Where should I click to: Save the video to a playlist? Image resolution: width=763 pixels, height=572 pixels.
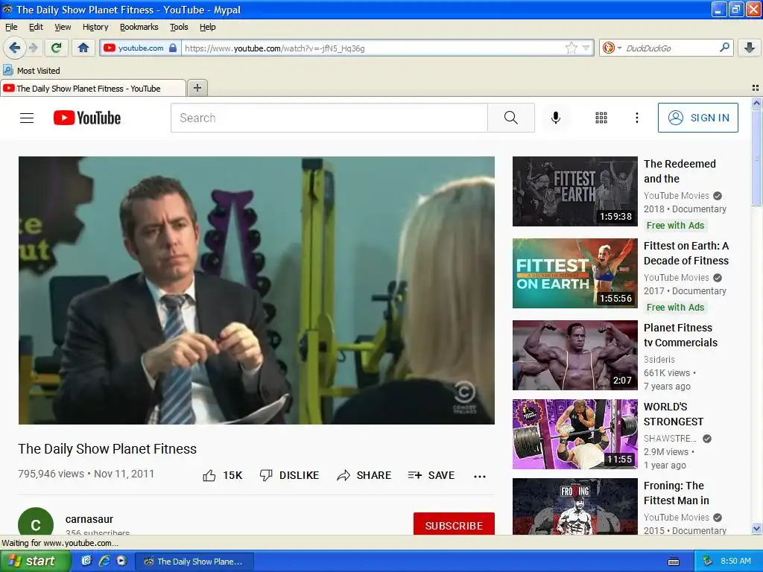pos(431,475)
